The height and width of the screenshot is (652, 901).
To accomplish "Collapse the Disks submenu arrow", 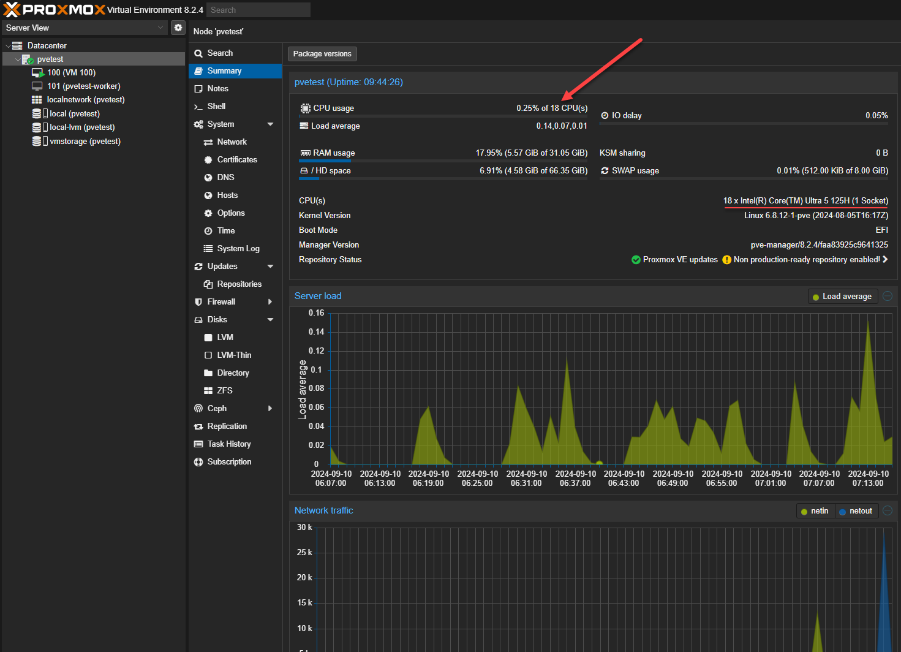I will [x=270, y=320].
